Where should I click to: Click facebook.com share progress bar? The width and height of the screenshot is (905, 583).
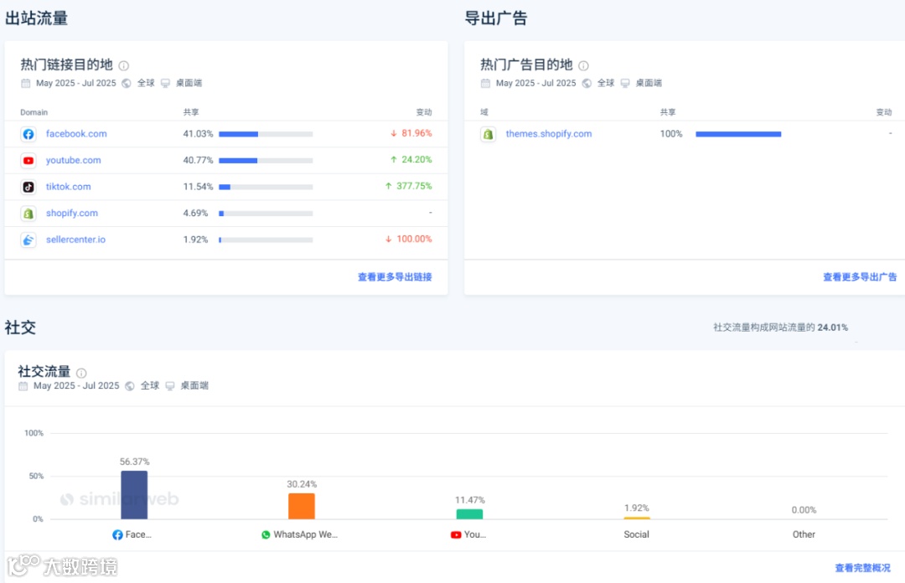tap(266, 134)
